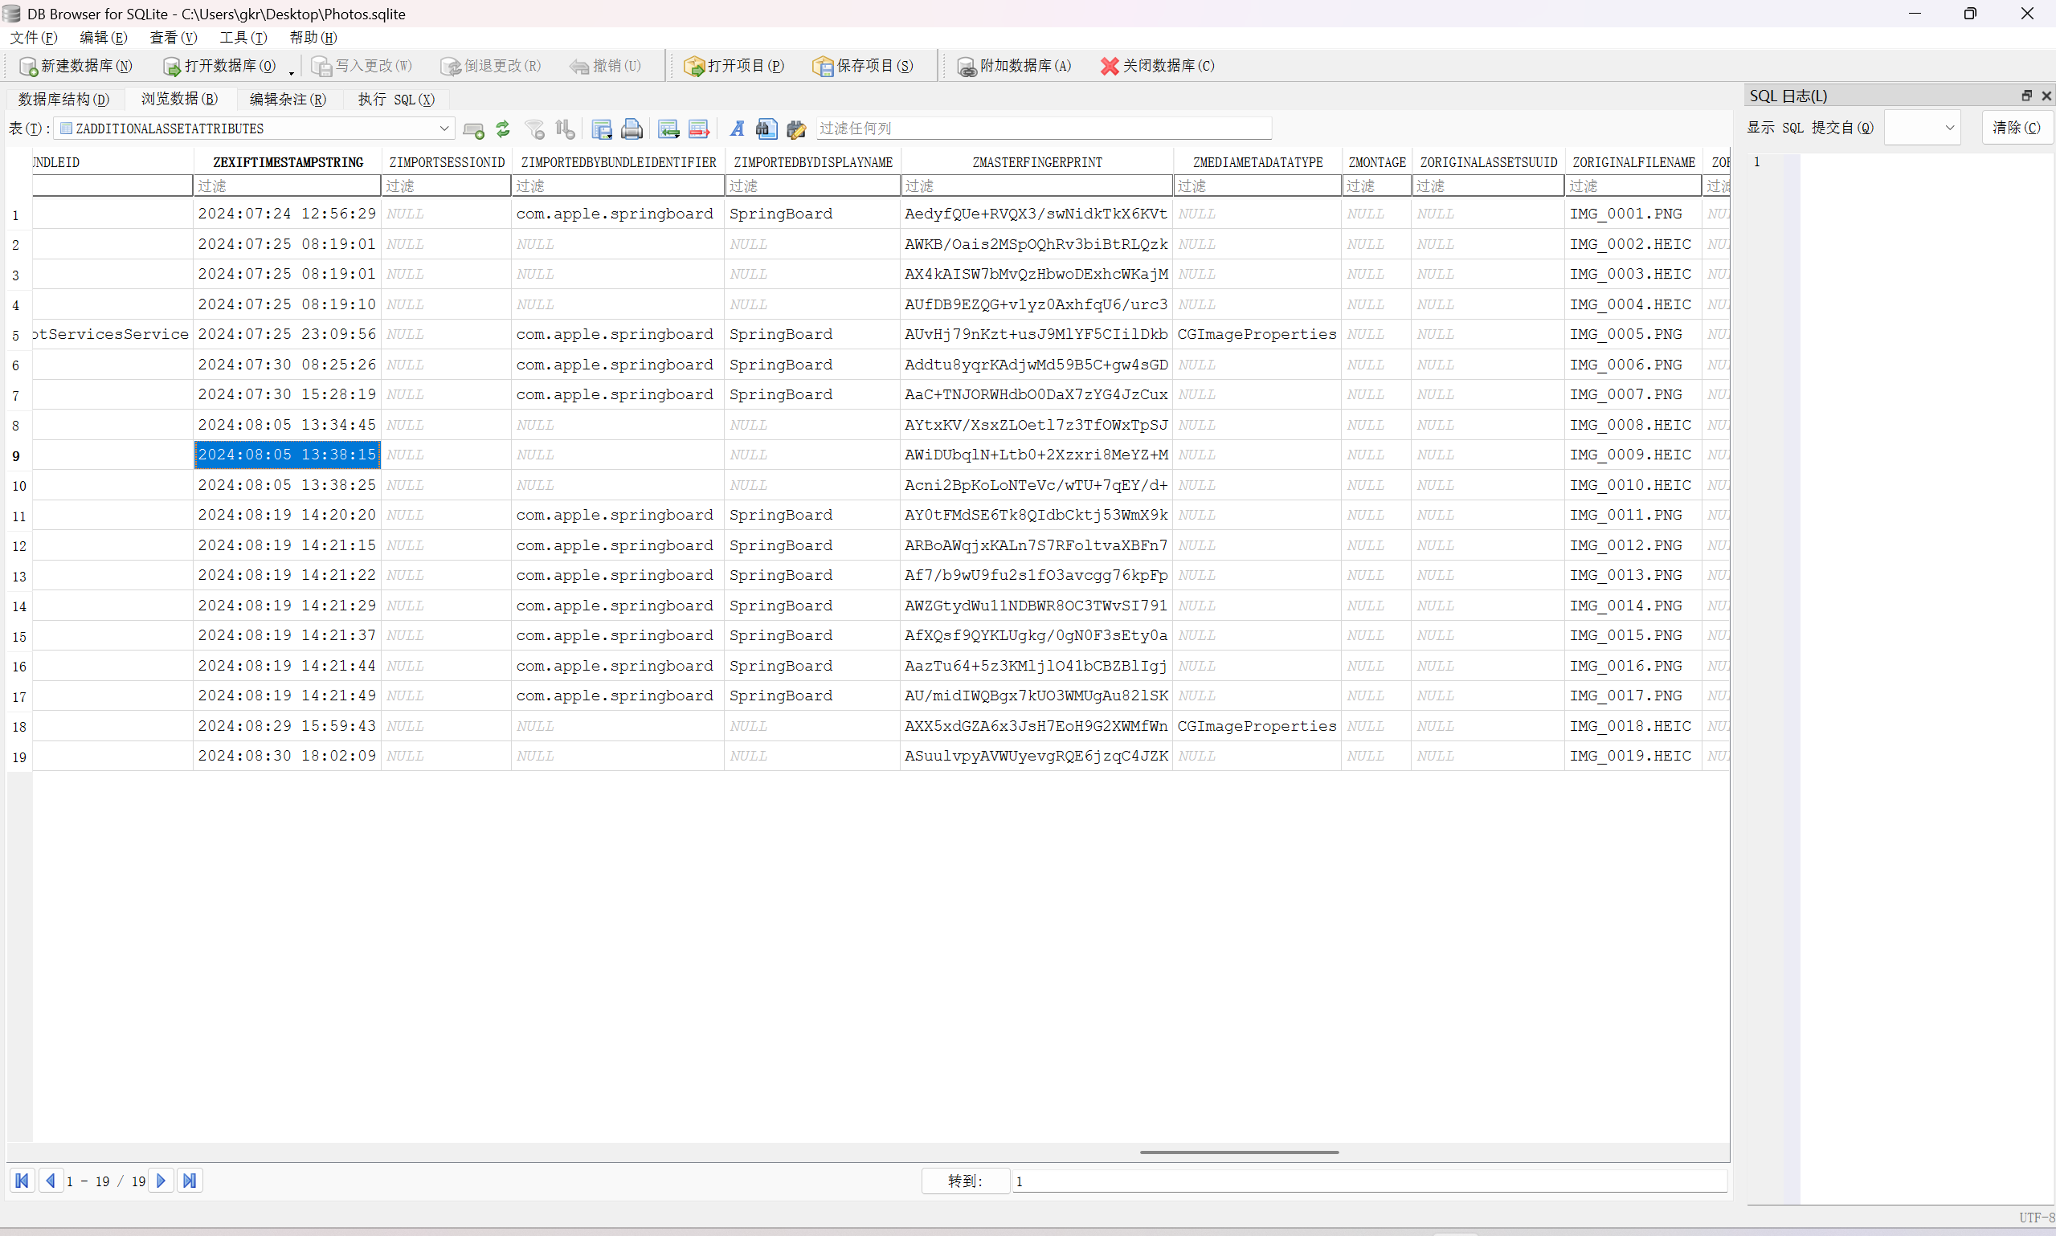This screenshot has width=2056, height=1236.
Task: Go to the last page navigation arrow
Action: tap(189, 1181)
